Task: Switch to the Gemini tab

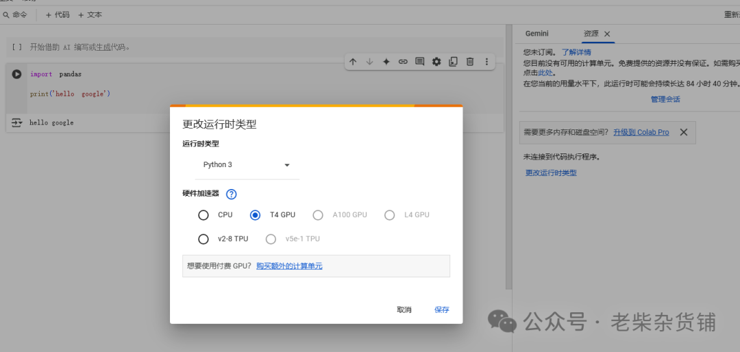Action: pos(537,34)
